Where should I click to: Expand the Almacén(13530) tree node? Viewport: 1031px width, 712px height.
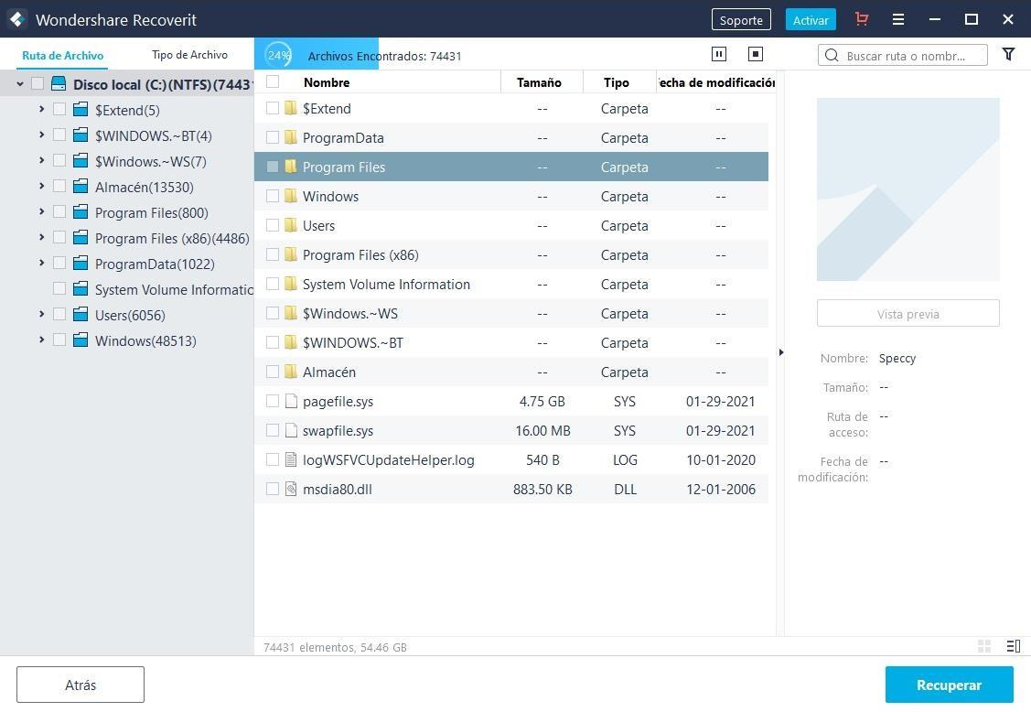(x=41, y=187)
